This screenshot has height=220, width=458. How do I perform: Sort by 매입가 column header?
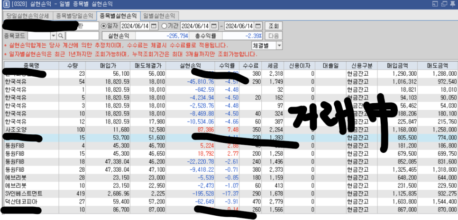tap(108, 65)
